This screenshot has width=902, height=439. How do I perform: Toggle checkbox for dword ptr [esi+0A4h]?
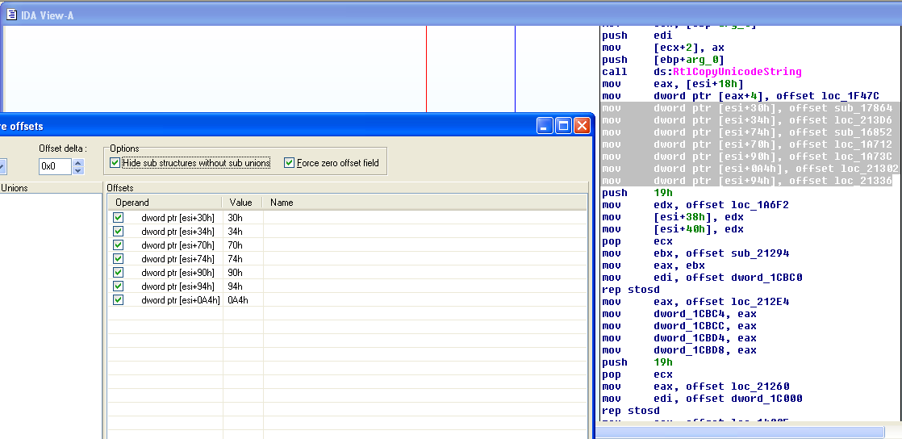pos(119,300)
